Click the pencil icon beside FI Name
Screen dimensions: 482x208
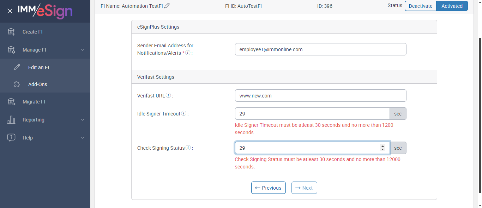(167, 6)
